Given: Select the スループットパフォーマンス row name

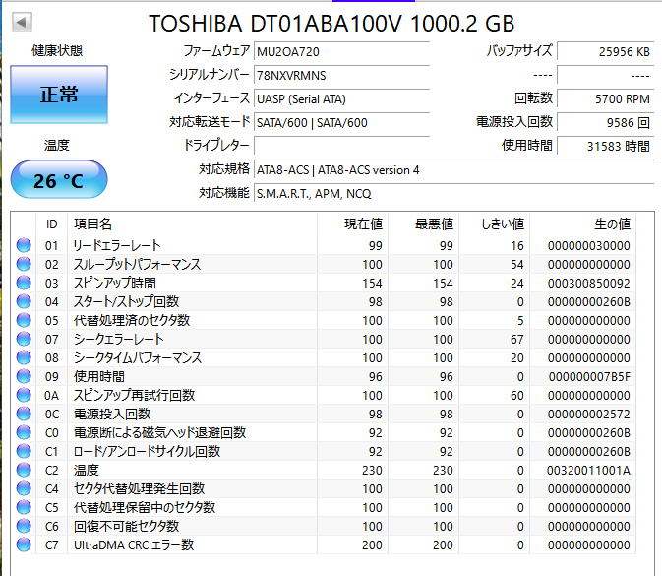Looking at the screenshot, I should pyautogui.click(x=137, y=265).
